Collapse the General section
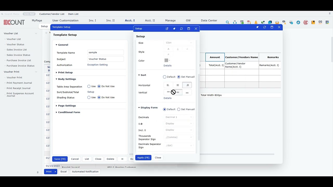The height and width of the screenshot is (187, 333). (62, 45)
